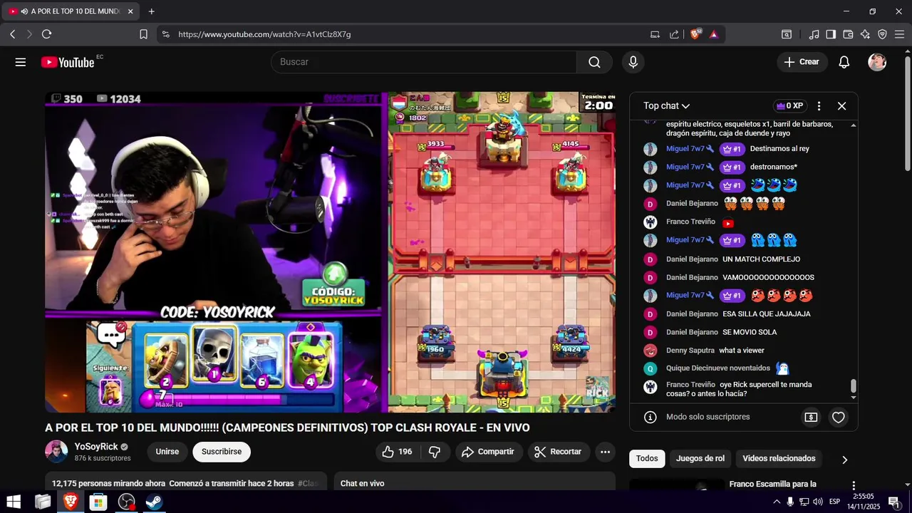Open File Explorer from taskbar

coord(43,502)
